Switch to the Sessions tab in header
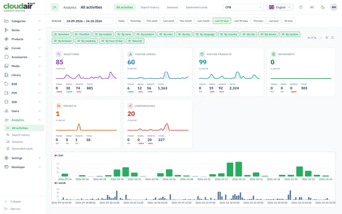The width and height of the screenshot is (342, 214). (172, 7)
